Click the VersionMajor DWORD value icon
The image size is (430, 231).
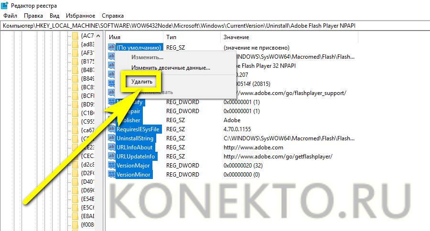(x=112, y=166)
